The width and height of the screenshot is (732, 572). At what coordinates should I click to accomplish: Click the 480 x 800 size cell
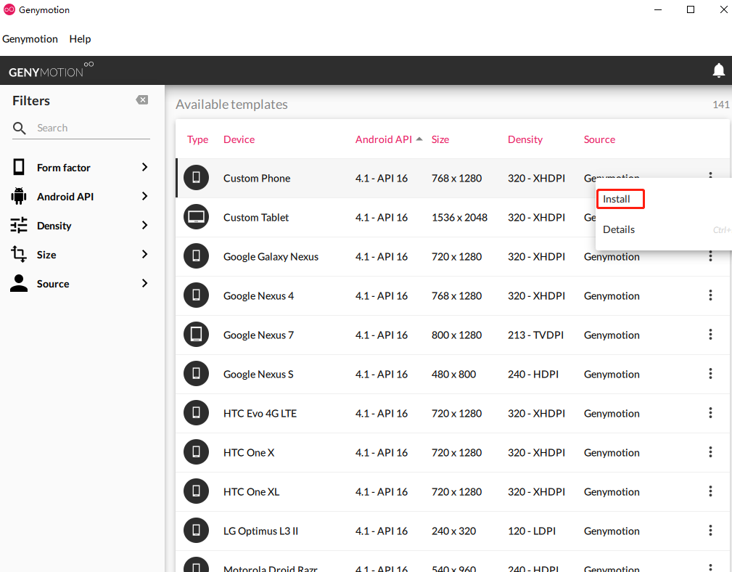click(453, 374)
